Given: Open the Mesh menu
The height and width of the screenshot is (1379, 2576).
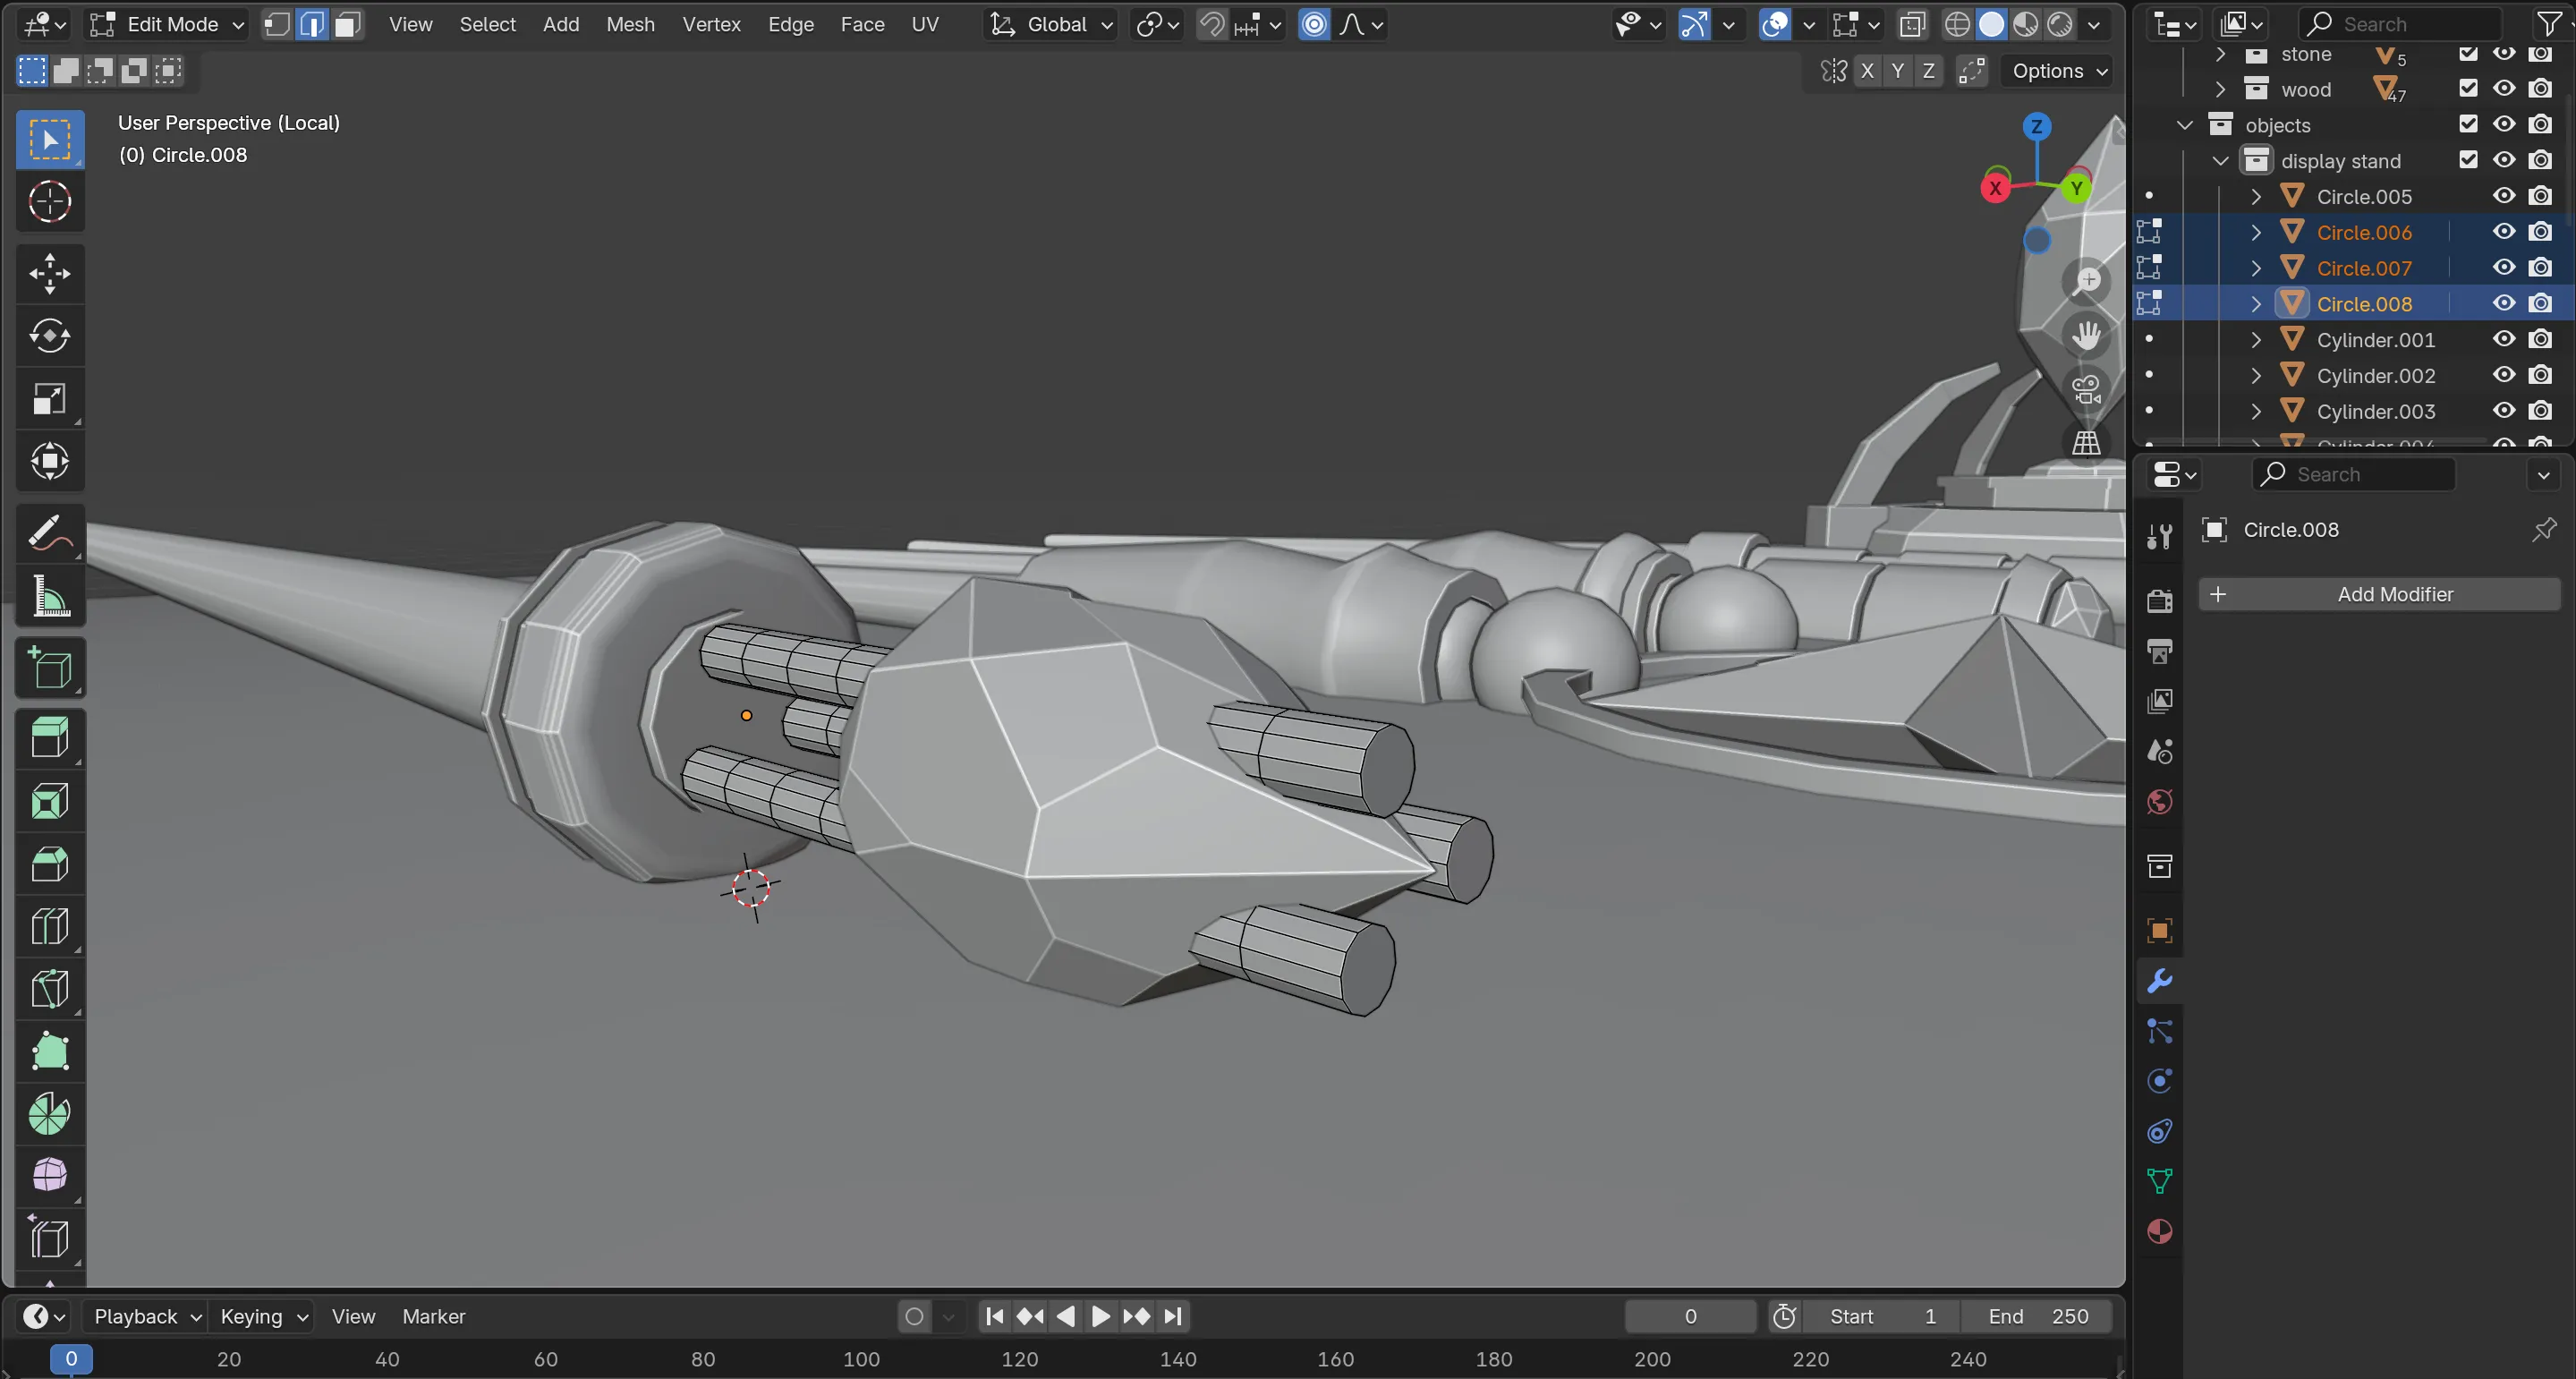Looking at the screenshot, I should pos(630,24).
